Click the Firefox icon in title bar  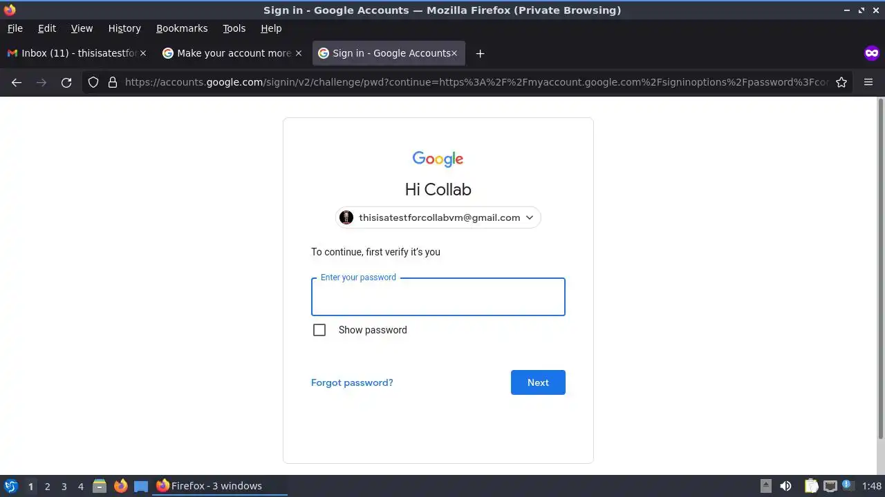(x=10, y=10)
